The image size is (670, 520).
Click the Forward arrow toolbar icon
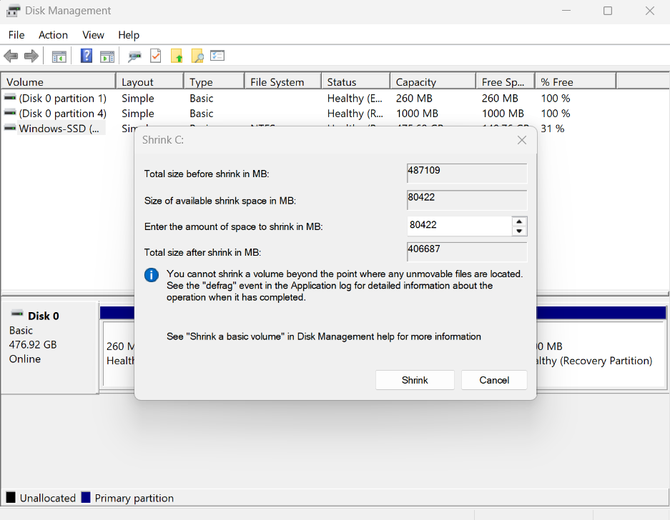click(31, 56)
